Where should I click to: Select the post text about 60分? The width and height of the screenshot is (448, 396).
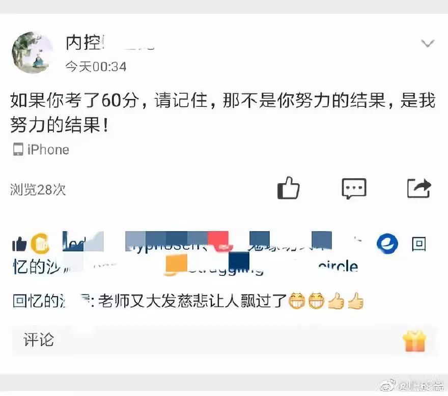click(x=223, y=112)
